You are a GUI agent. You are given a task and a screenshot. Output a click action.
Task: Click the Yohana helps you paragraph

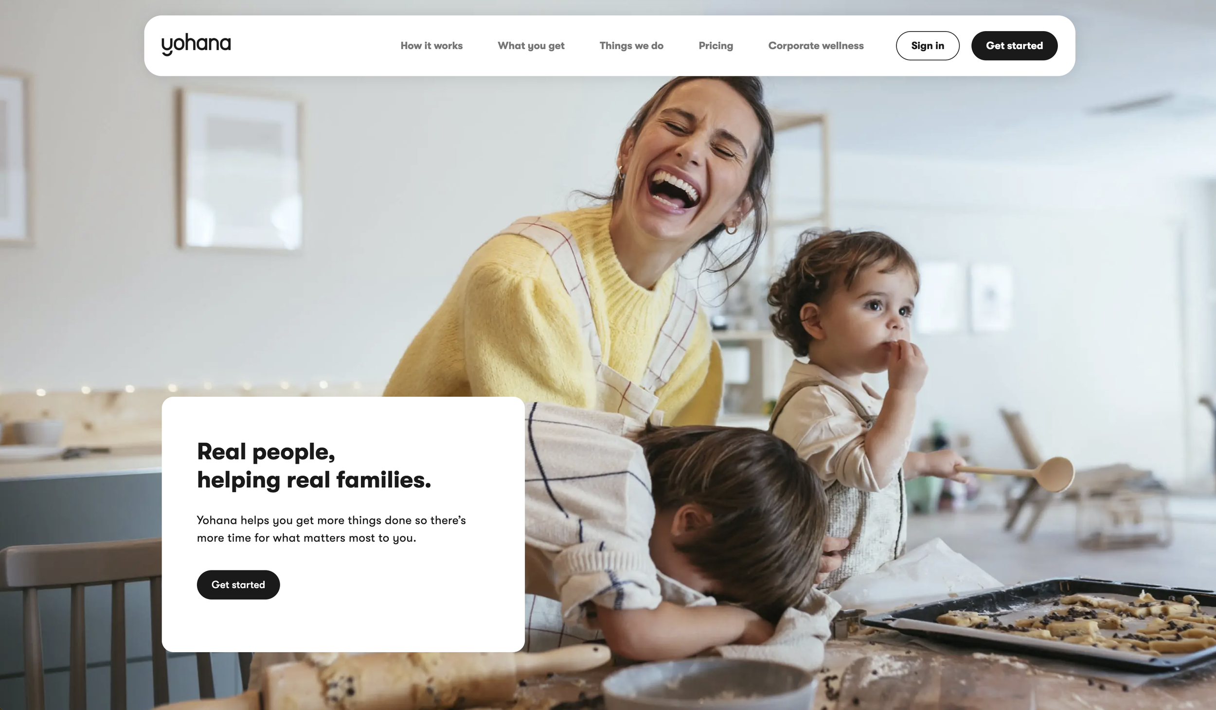[x=331, y=529]
